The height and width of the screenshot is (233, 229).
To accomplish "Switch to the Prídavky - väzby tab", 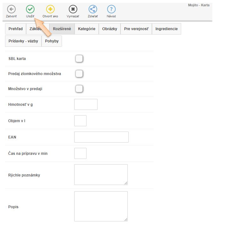I will pyautogui.click(x=23, y=41).
